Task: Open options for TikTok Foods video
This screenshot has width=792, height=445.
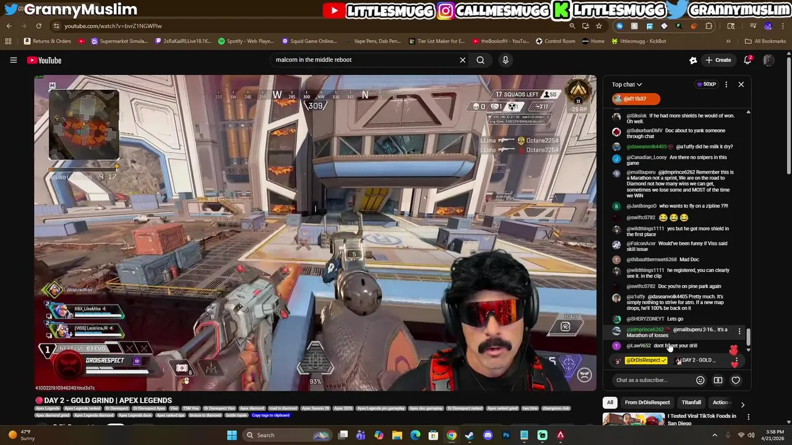Action: pyautogui.click(x=748, y=418)
